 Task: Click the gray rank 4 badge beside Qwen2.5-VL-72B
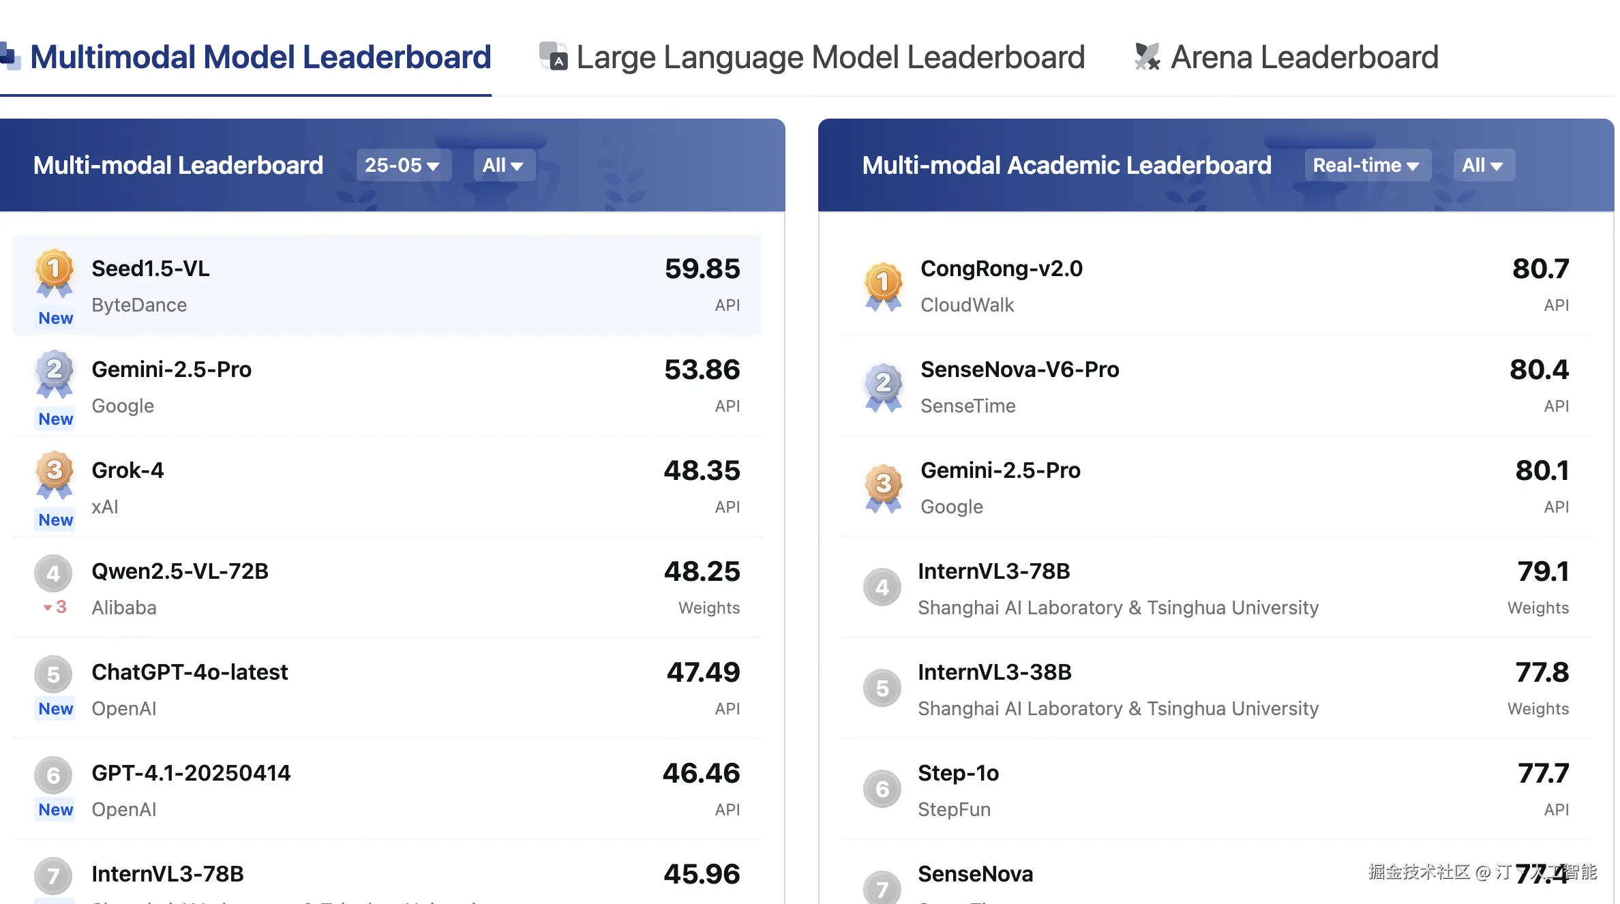(53, 573)
